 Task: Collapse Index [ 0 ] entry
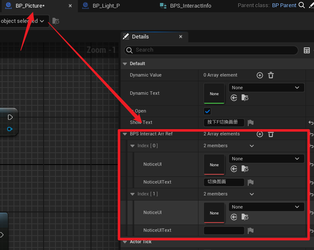[x=132, y=146]
